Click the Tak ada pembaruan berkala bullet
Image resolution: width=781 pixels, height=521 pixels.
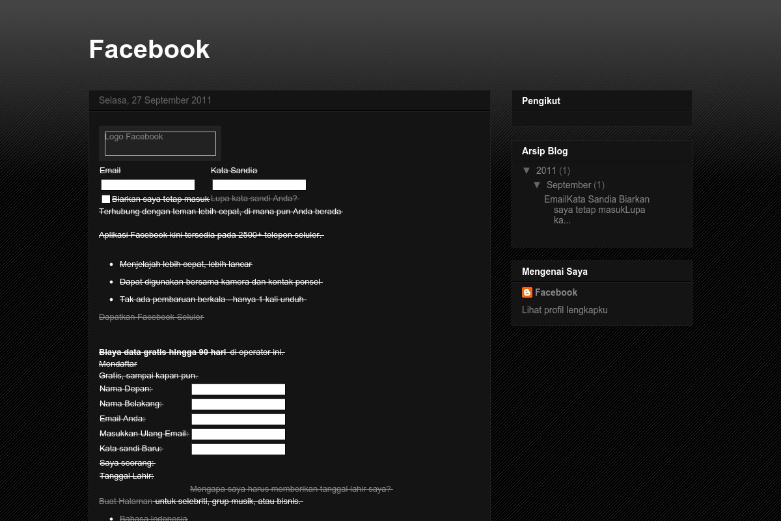coord(212,300)
